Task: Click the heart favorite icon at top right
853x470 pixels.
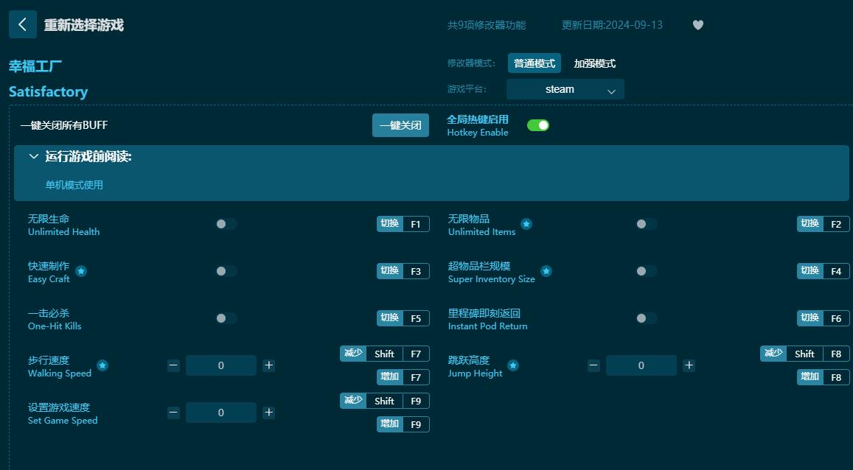Action: 697,24
